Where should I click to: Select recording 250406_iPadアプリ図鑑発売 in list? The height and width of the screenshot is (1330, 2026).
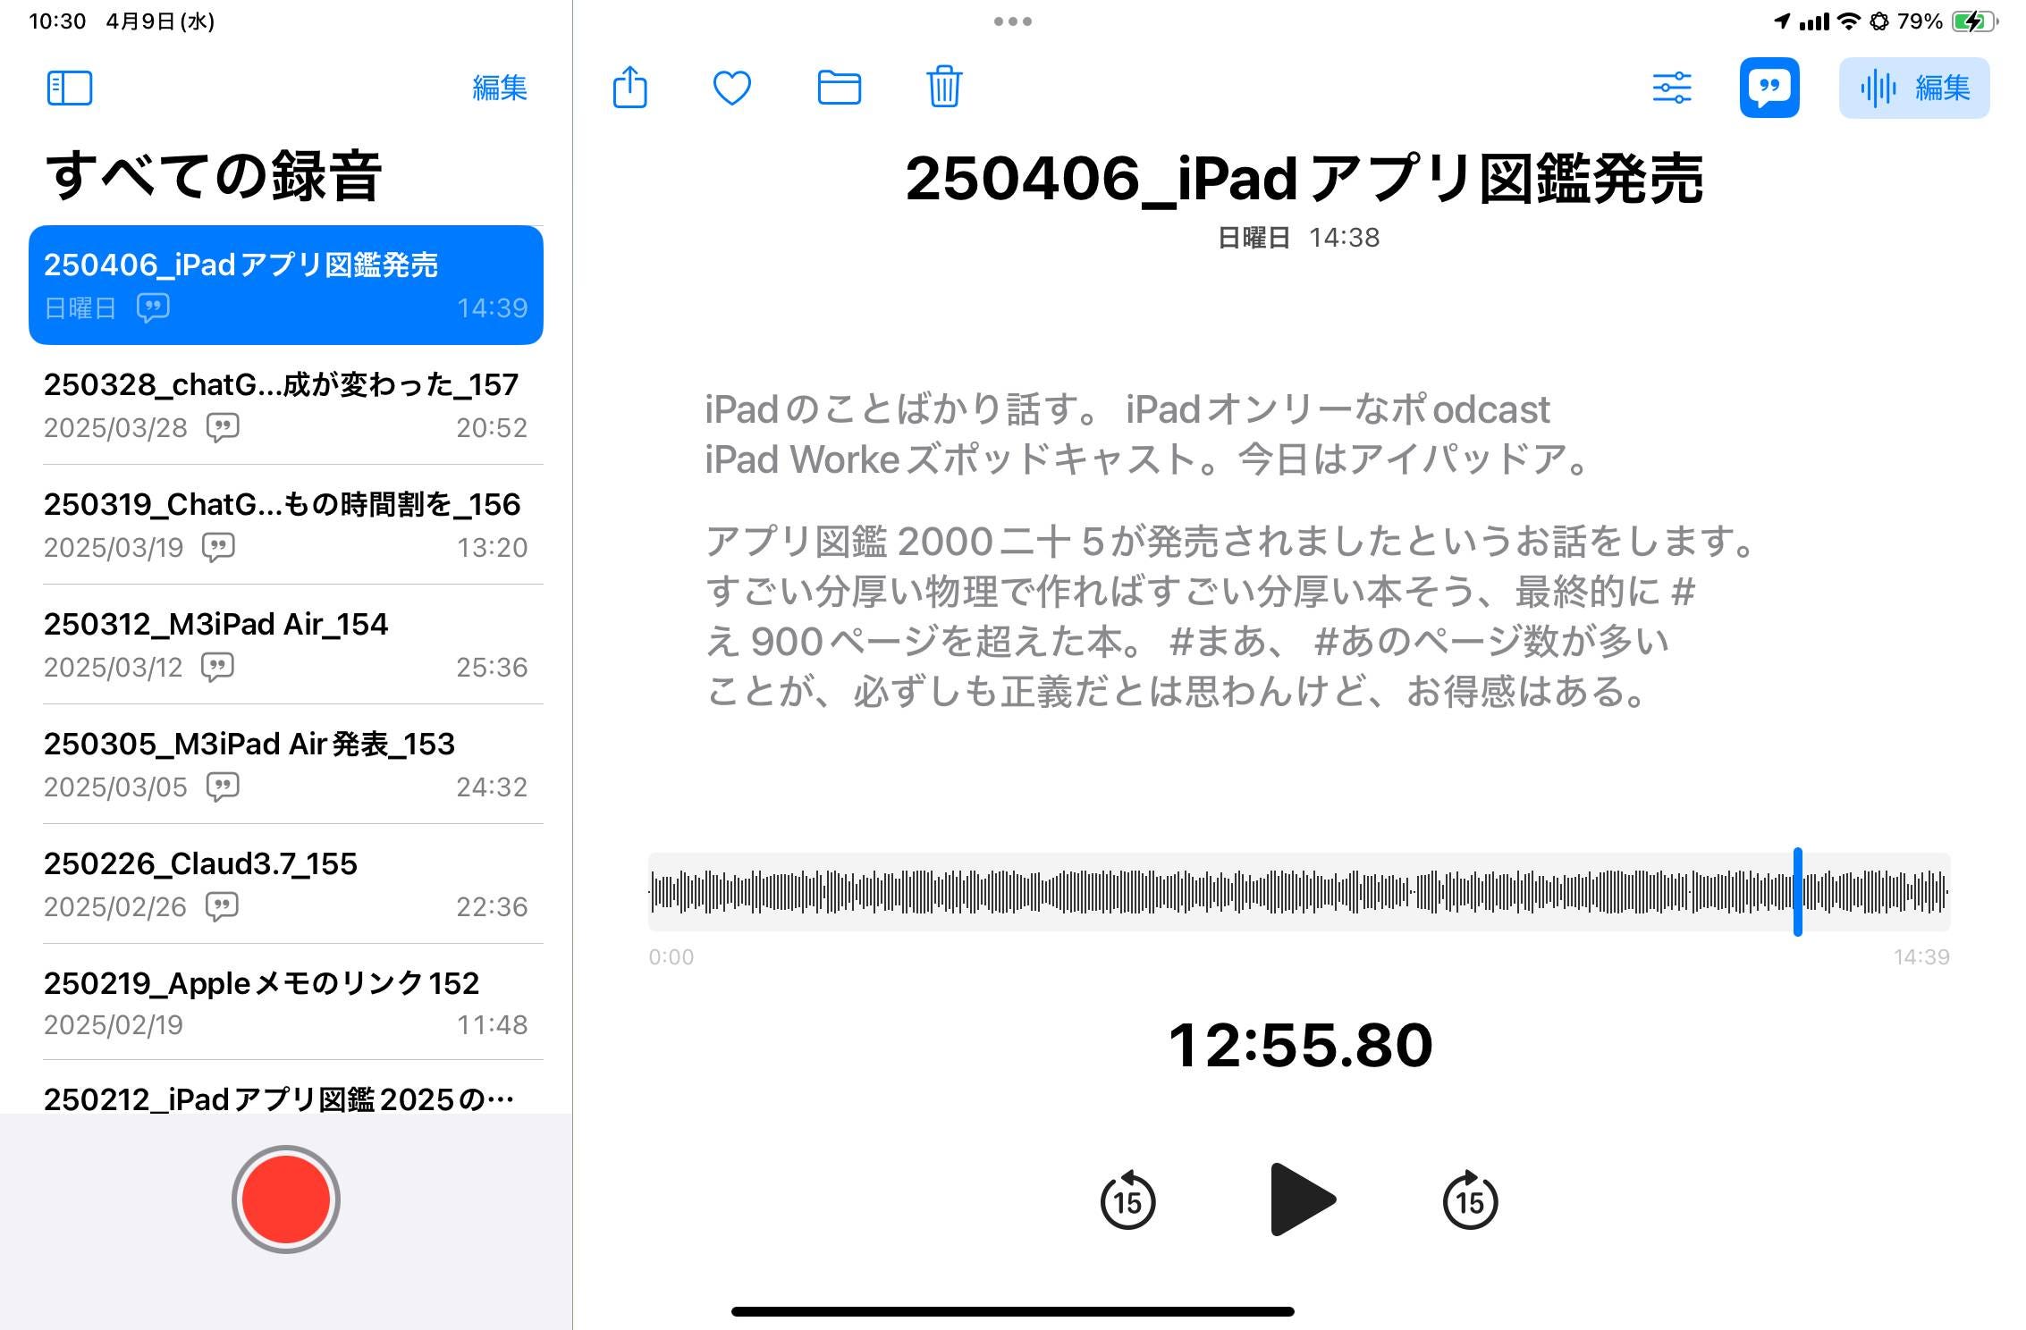pos(285,285)
